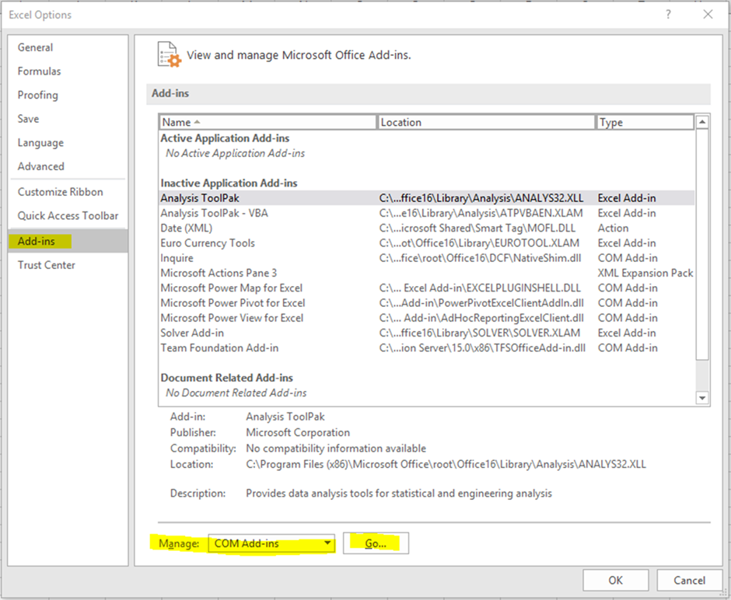Select Microsoft Power Map for Excel

pyautogui.click(x=426, y=288)
